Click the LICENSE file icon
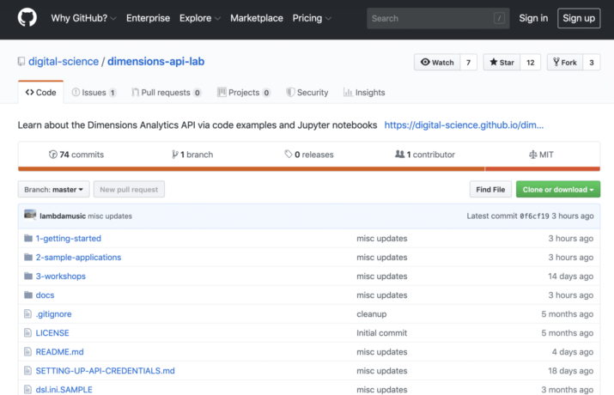Screen dimensions: 614x395 click(x=27, y=333)
